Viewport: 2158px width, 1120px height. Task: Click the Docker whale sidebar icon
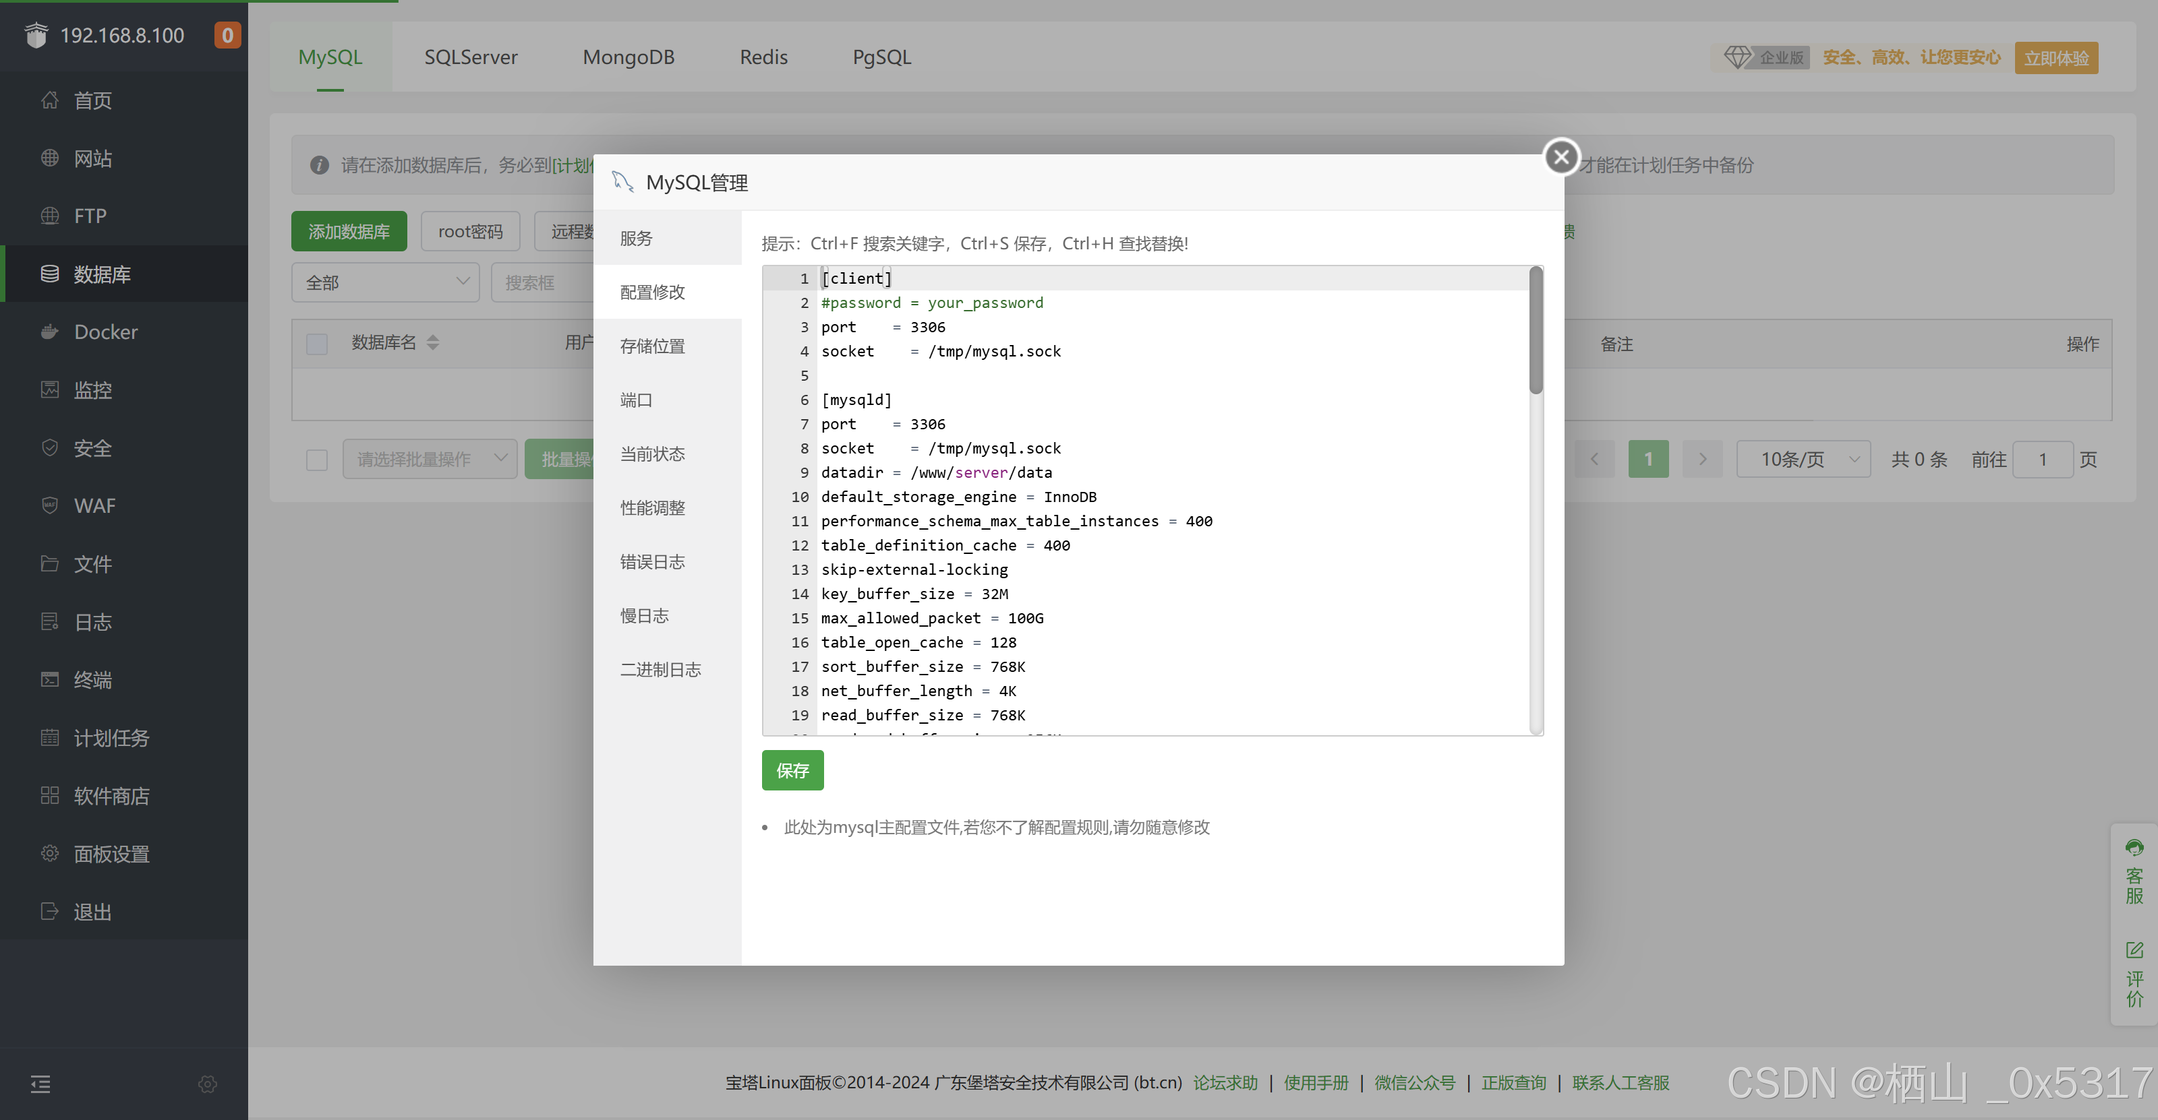[x=49, y=332]
